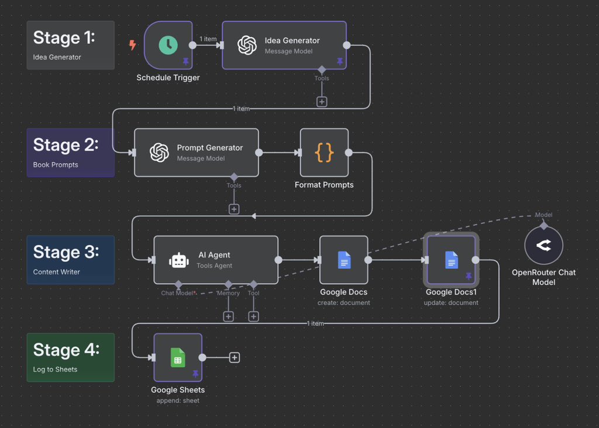The image size is (599, 428).
Task: Add a tool under Prompt Generator
Action: point(234,209)
